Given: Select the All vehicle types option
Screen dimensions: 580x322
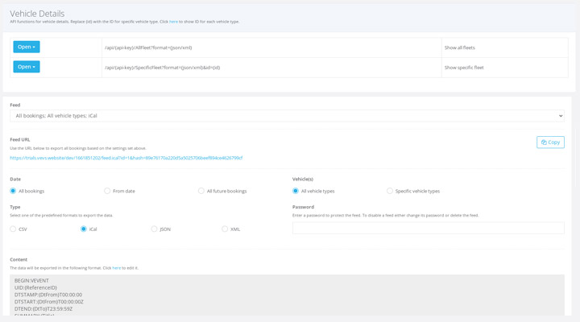Looking at the screenshot, I should pyautogui.click(x=295, y=191).
